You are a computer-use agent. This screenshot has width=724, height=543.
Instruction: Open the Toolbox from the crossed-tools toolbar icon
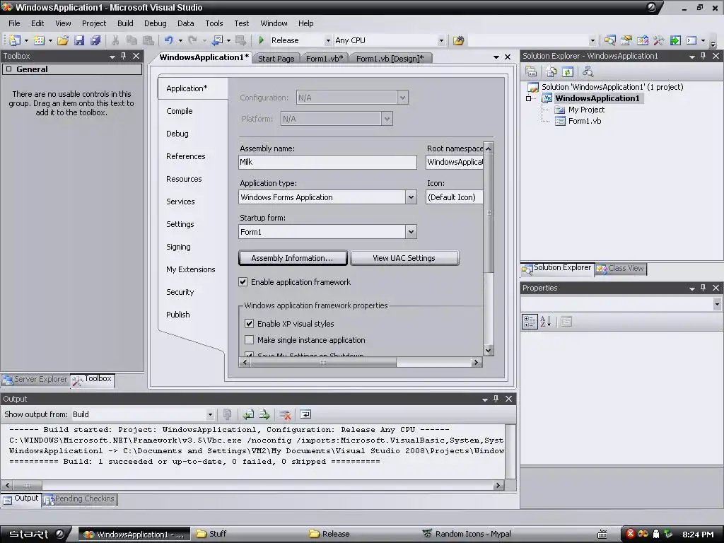(659, 40)
